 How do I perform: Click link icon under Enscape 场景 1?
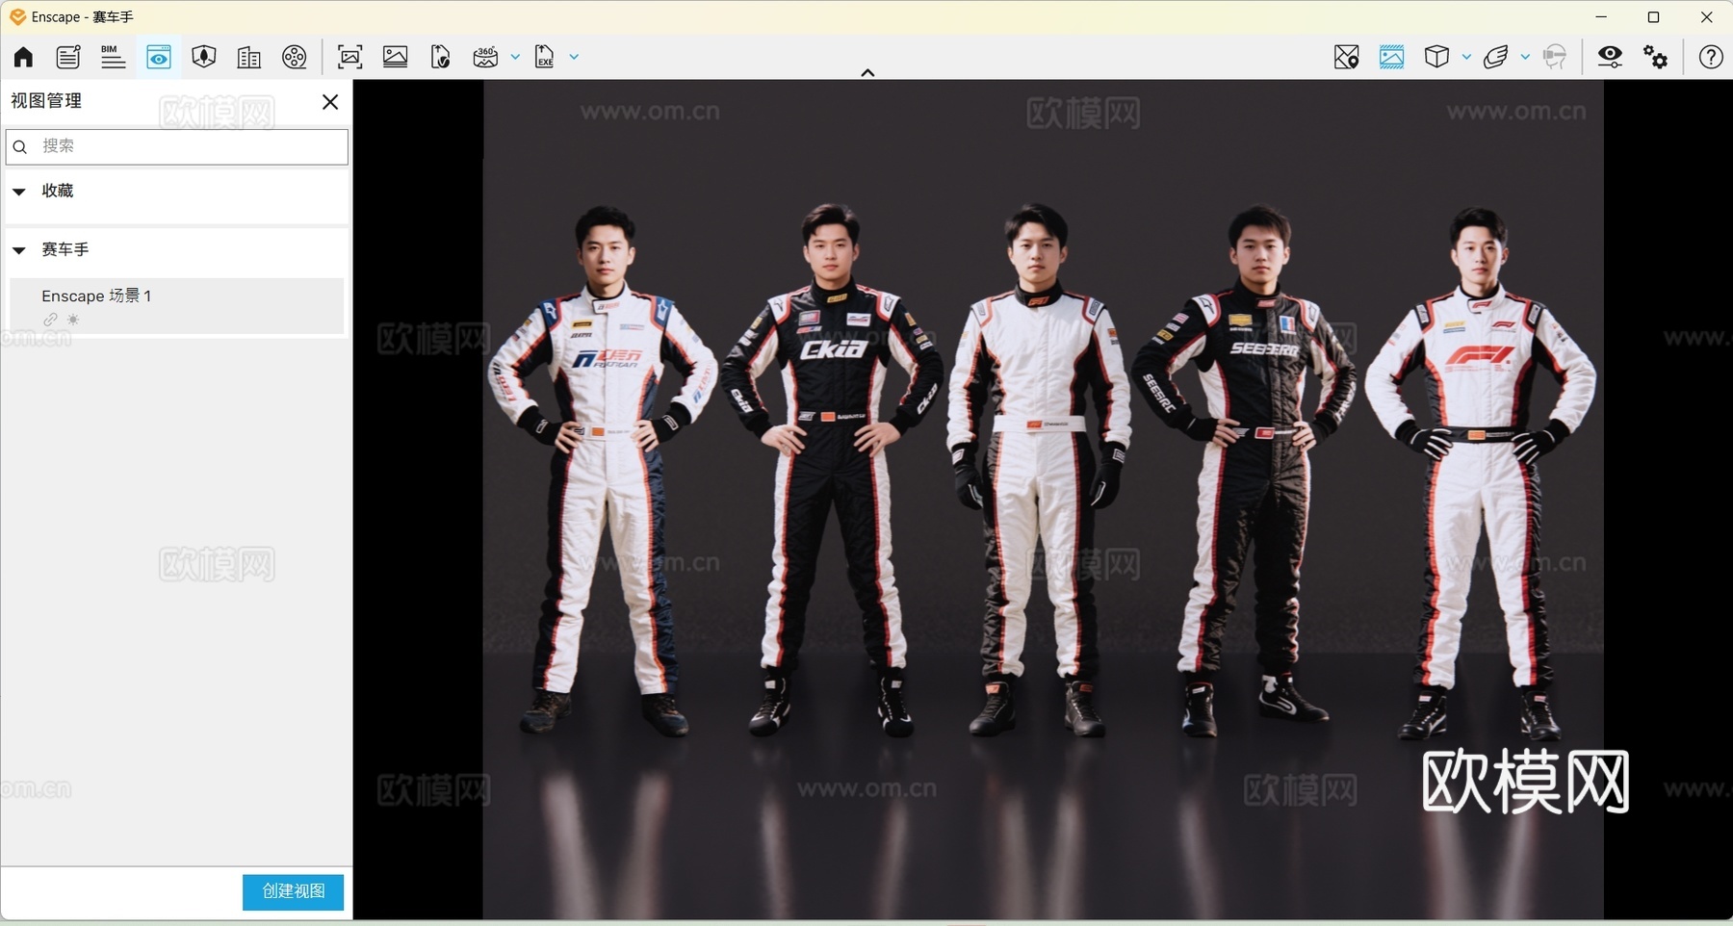click(51, 320)
